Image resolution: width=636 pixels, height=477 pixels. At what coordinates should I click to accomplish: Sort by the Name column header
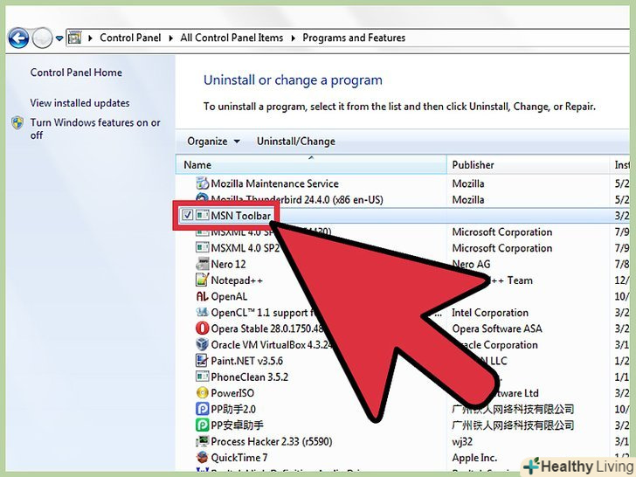point(311,164)
